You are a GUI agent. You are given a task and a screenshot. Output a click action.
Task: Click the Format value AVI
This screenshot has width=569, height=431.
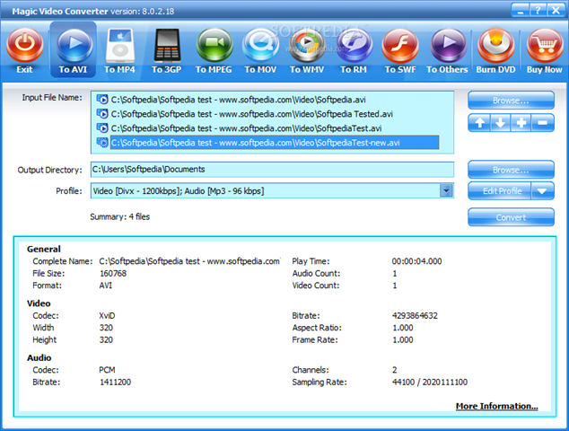coord(106,286)
